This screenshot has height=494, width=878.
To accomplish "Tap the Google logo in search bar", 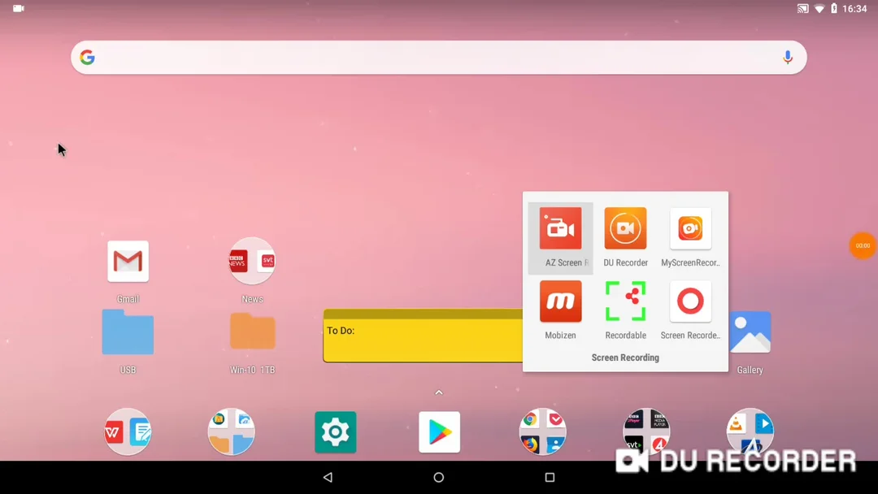I will pyautogui.click(x=87, y=57).
